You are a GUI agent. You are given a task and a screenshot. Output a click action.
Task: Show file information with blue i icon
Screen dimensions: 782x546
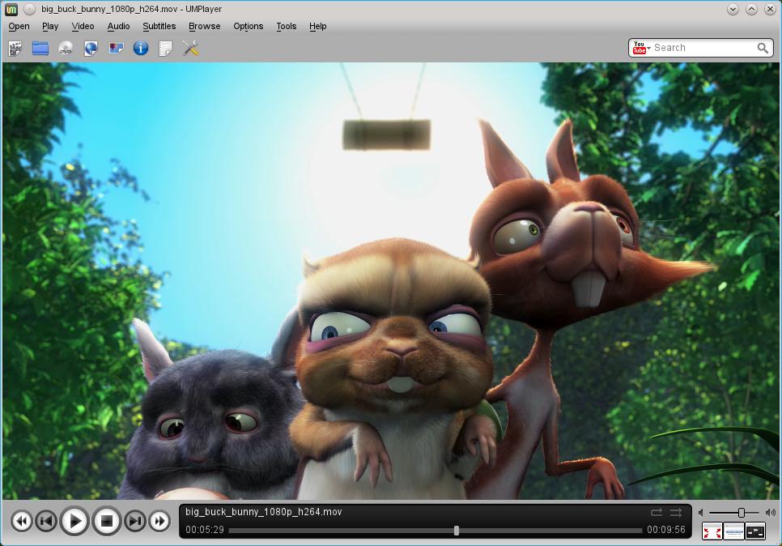(141, 48)
